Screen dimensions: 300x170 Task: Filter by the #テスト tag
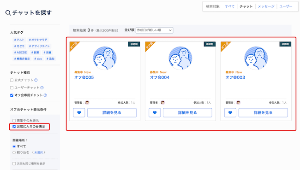point(19,40)
